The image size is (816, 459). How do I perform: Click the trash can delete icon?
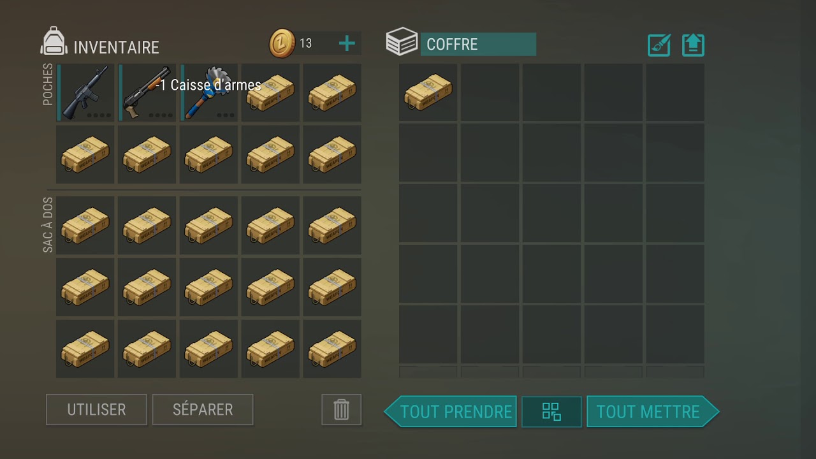pyautogui.click(x=342, y=409)
